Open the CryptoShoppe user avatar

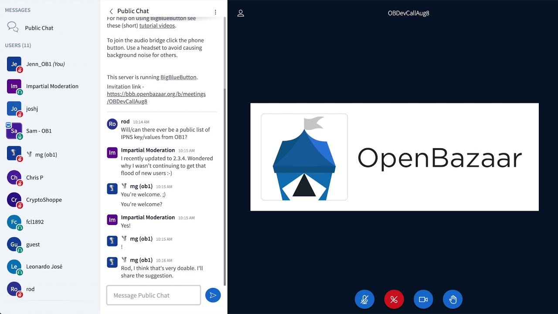(x=14, y=200)
